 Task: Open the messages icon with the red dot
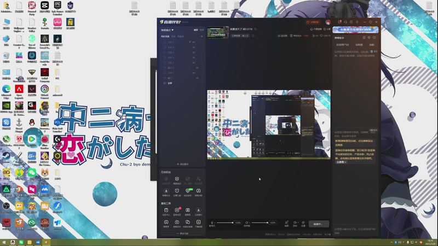click(339, 22)
